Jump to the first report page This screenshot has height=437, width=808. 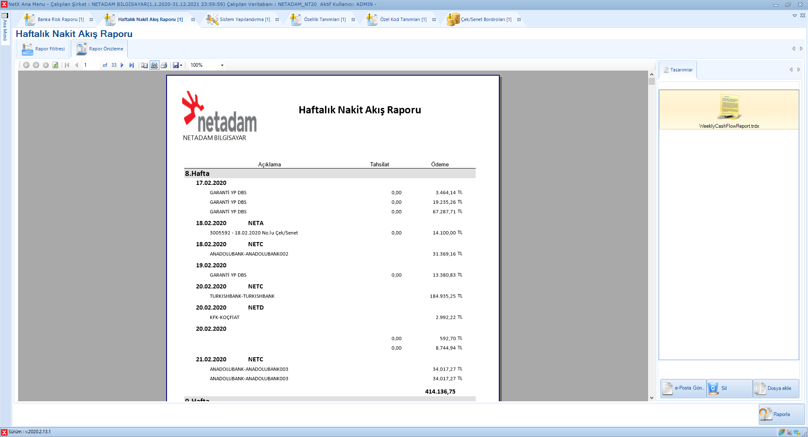point(67,65)
